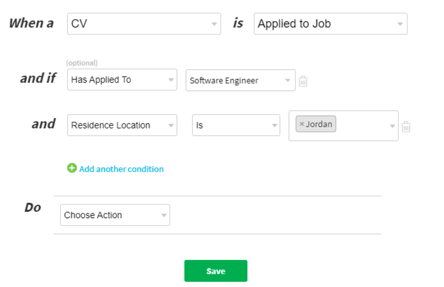The image size is (444, 287).
Task: Delete the Residence Location condition row
Action: [x=406, y=127]
